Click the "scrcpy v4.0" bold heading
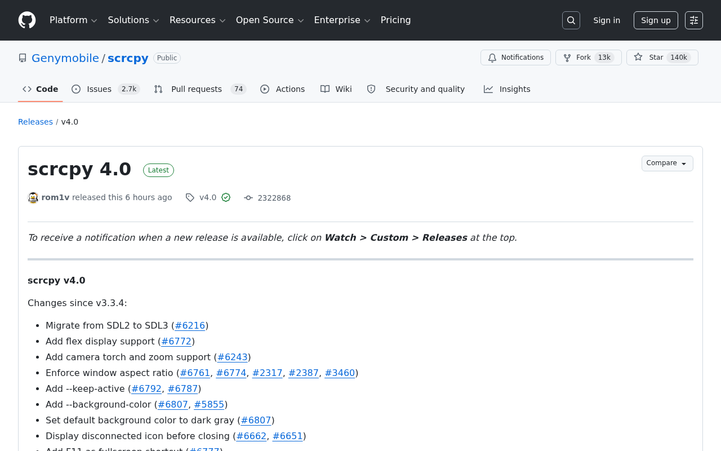Screen dimensions: 721x451 click(56, 280)
